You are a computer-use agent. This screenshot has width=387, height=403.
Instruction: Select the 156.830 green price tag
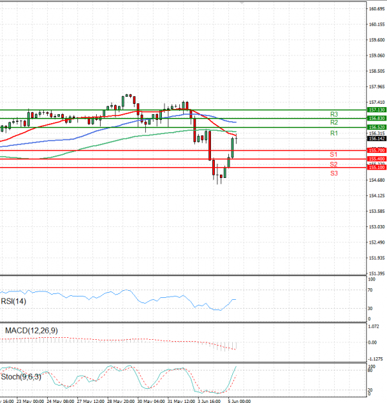pos(377,118)
